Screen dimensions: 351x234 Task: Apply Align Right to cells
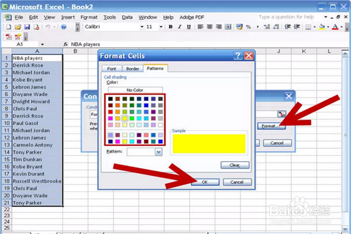[x=218, y=27]
